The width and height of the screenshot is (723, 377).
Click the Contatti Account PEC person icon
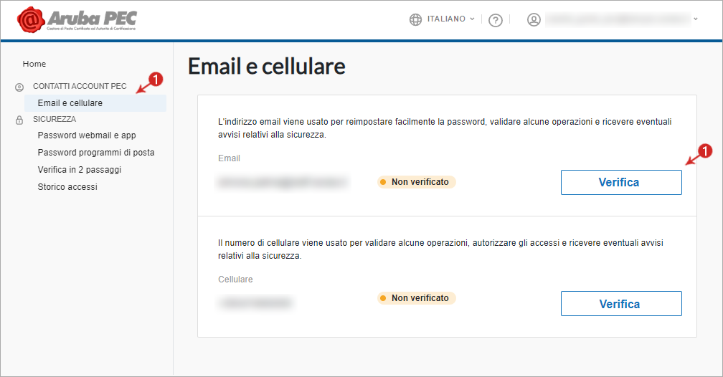(19, 87)
